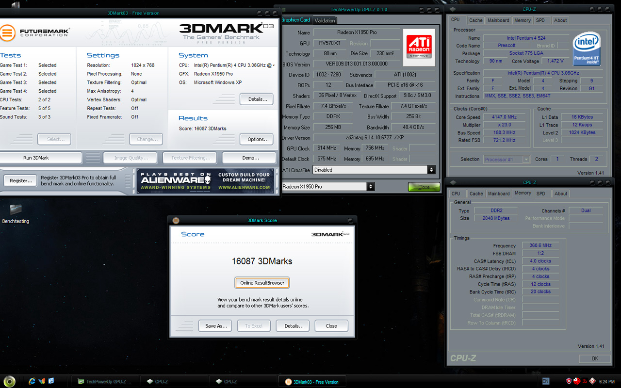Open Image Quality... in 3DMark03

(131, 158)
